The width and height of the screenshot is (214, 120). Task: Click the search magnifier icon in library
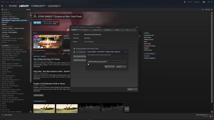(x=2, y=10)
